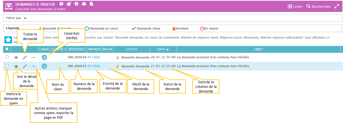Open the Rechercher search option
Screen dimensions: 343x123
pos(318,6)
